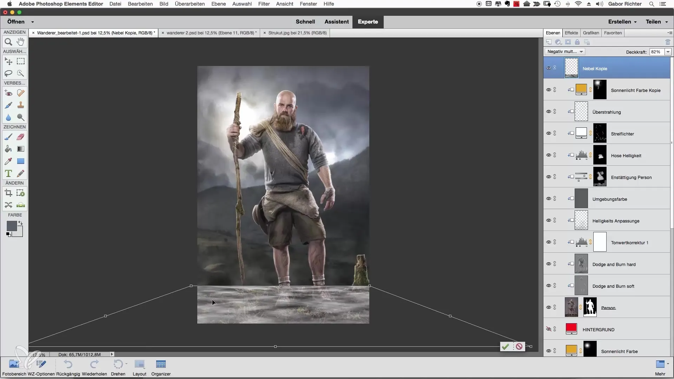
Task: Select the Straighten tool
Action: pos(21,205)
